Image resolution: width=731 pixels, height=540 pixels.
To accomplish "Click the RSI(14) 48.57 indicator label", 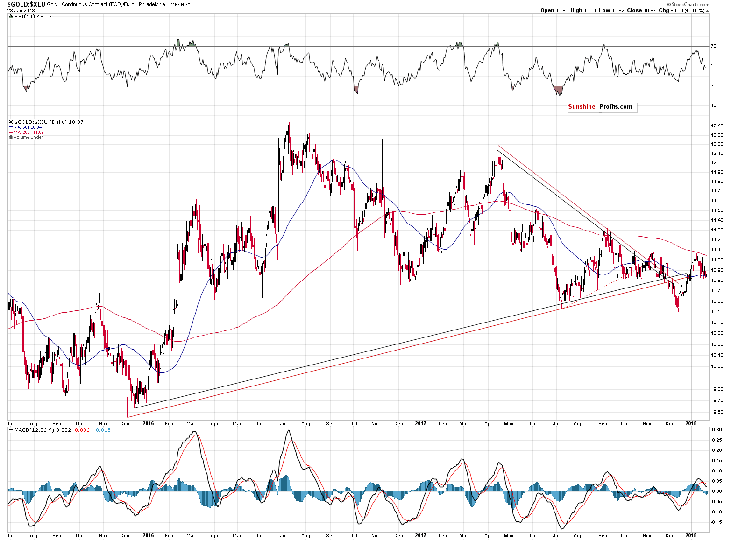I will pyautogui.click(x=32, y=16).
